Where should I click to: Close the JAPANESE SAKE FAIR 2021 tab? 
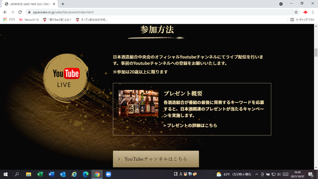point(54,4)
